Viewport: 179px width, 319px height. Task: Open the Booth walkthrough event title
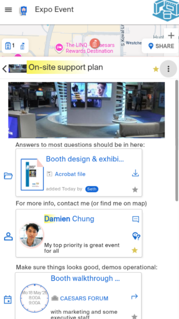(x=85, y=278)
